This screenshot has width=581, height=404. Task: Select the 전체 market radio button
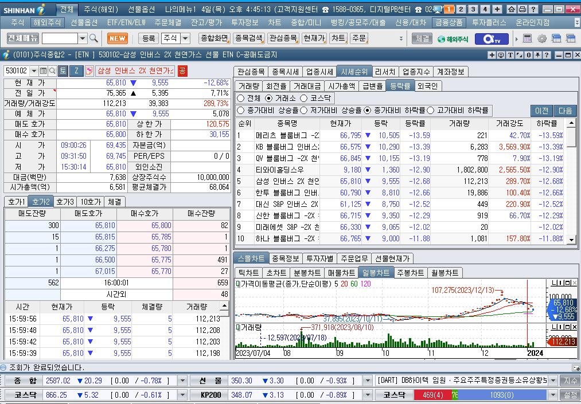241,98
